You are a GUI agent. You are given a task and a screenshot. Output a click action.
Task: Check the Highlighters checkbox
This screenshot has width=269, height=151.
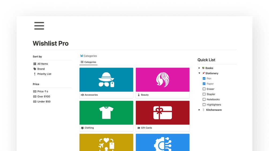coord(204,104)
